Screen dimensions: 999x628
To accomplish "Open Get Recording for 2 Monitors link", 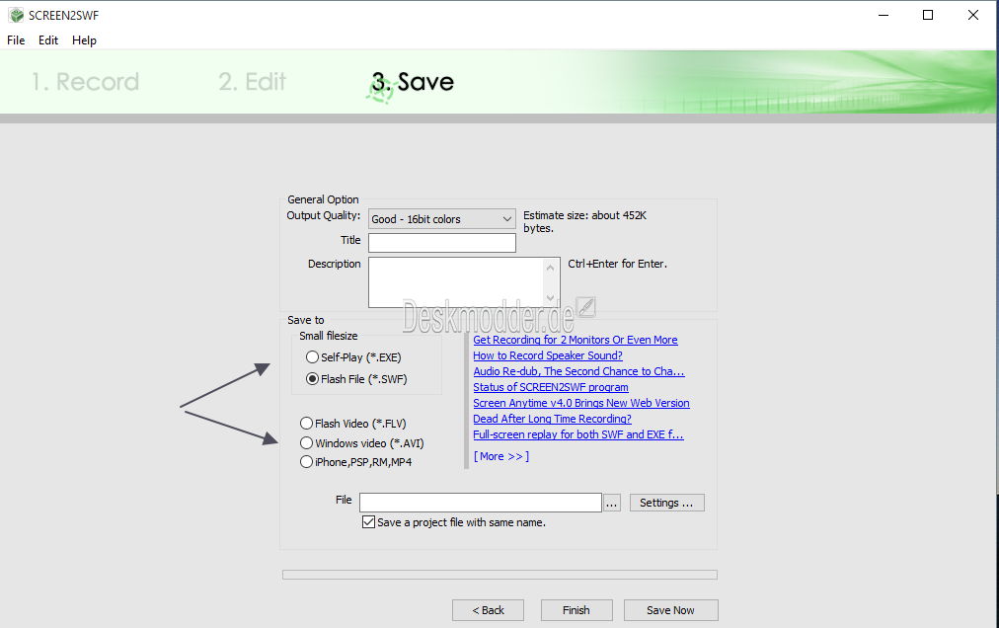I will (576, 340).
